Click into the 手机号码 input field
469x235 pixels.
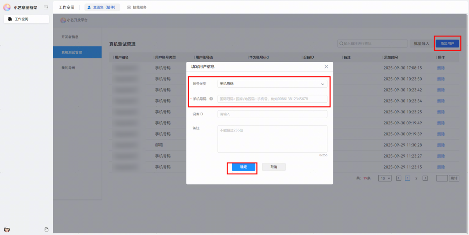tap(272, 99)
